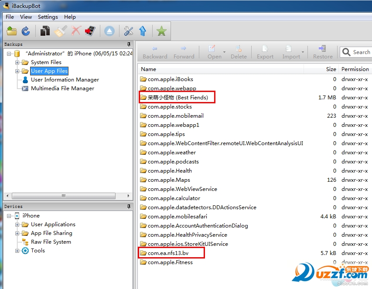Image resolution: width=372 pixels, height=289 pixels.
Task: Expand the System Files tree node
Action: [17, 63]
